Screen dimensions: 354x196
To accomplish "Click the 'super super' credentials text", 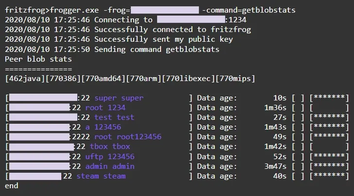I will (x=119, y=98).
